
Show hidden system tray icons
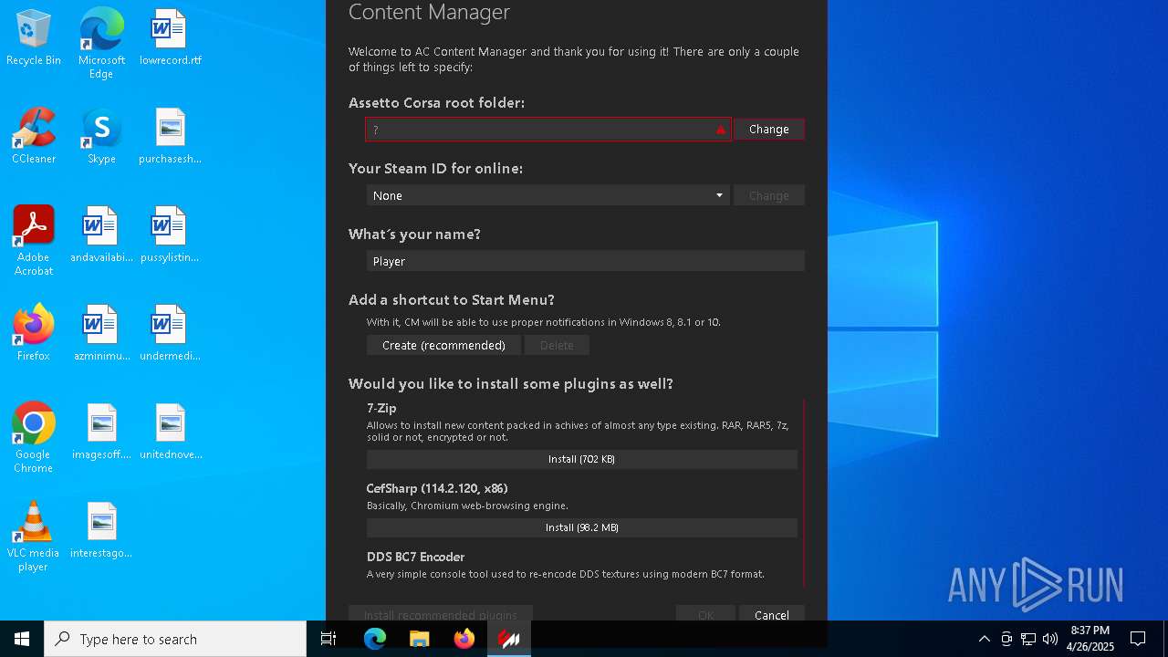point(984,639)
